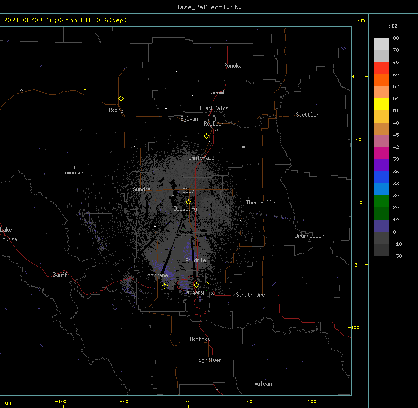The image size is (418, 408).
Task: Pick the purple 39-36 dBZ legend swatch
Action: [381, 165]
